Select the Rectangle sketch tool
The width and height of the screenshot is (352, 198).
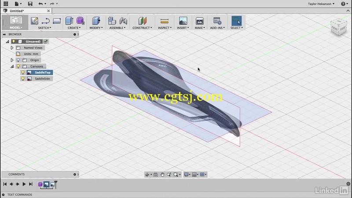pos(57,21)
